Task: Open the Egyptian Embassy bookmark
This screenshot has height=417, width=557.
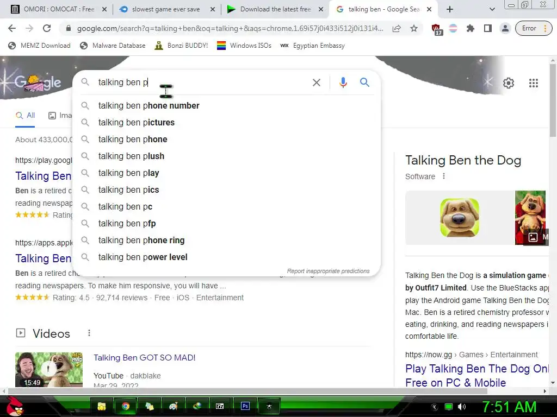Action: point(312,46)
